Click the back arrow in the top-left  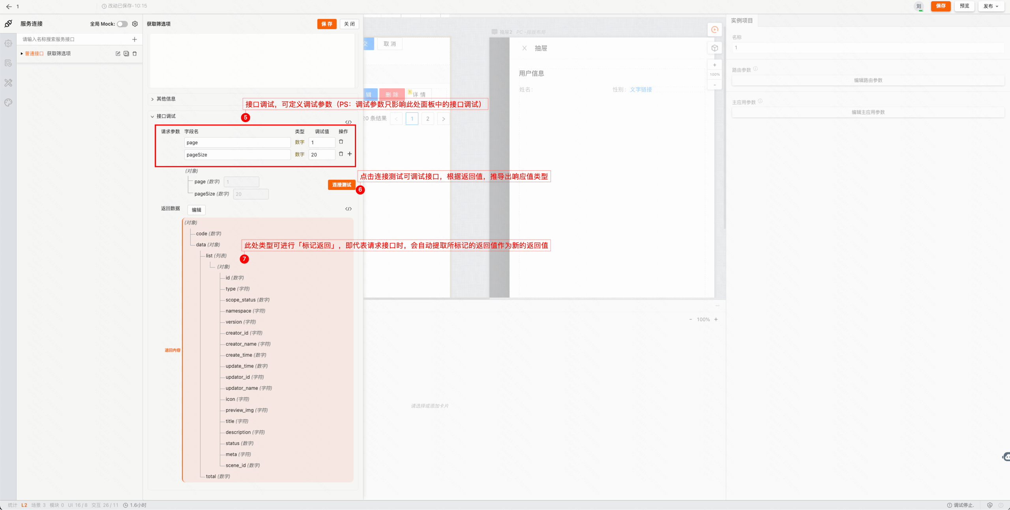9,6
